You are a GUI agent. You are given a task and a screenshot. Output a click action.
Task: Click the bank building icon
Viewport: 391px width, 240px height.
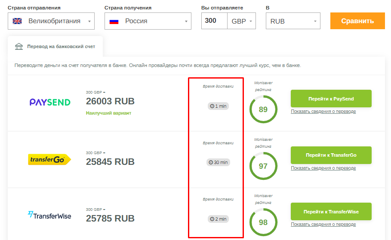(x=19, y=46)
